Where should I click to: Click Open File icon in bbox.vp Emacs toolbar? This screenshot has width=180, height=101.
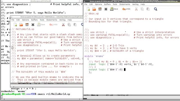click(x=94, y=9)
